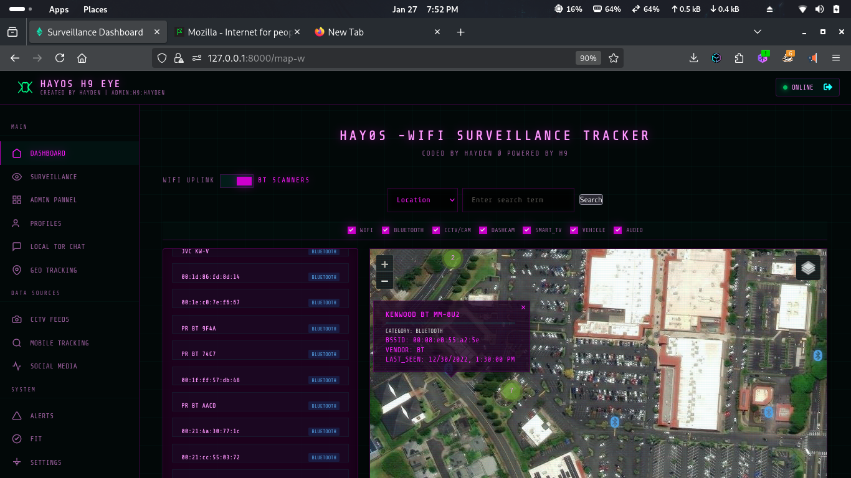
Task: Toggle the WiFi Uplink / BT Scanners switch
Action: 237,181
